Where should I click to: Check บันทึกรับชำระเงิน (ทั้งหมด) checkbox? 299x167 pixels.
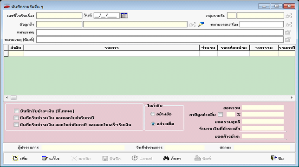pyautogui.click(x=17, y=111)
